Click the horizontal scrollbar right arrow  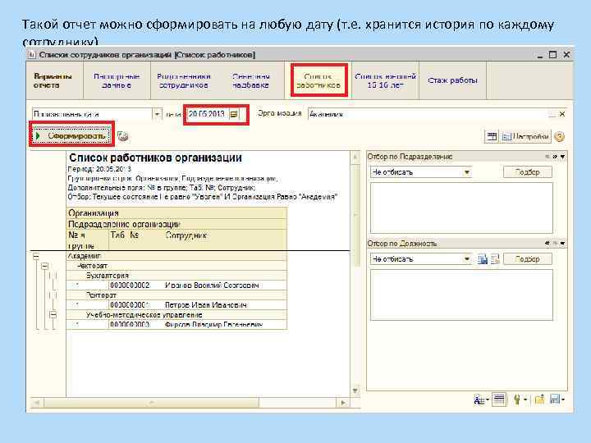point(343,403)
